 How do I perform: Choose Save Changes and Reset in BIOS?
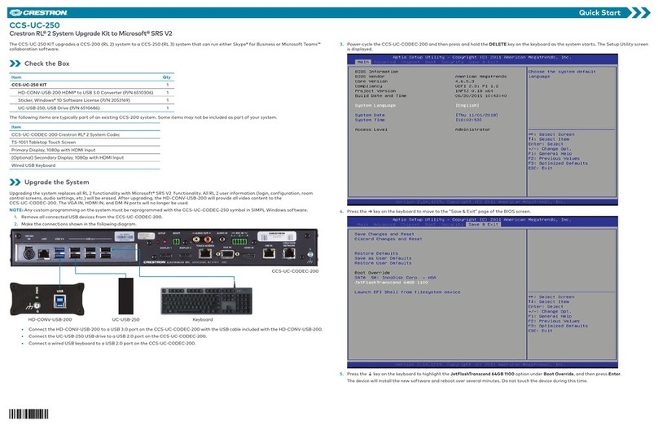[384, 234]
